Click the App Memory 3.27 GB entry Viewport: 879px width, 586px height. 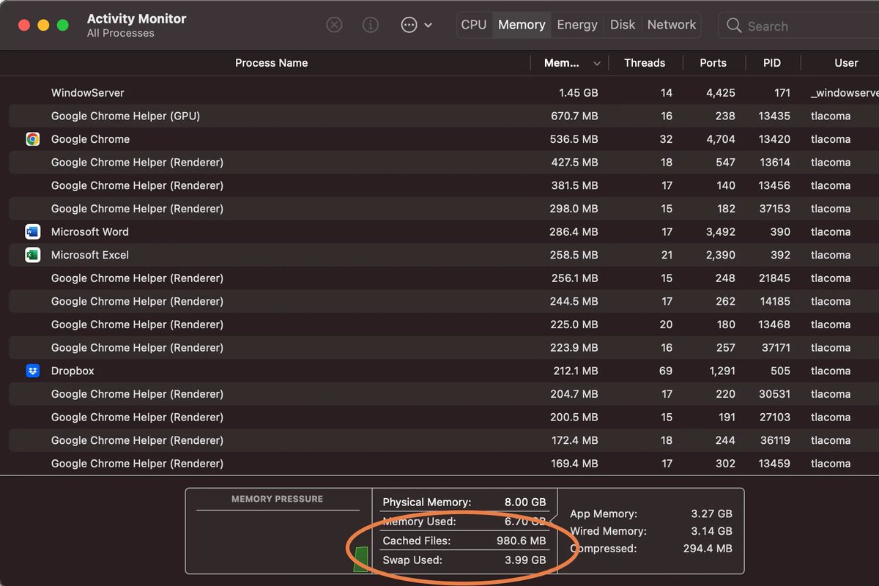pos(651,514)
